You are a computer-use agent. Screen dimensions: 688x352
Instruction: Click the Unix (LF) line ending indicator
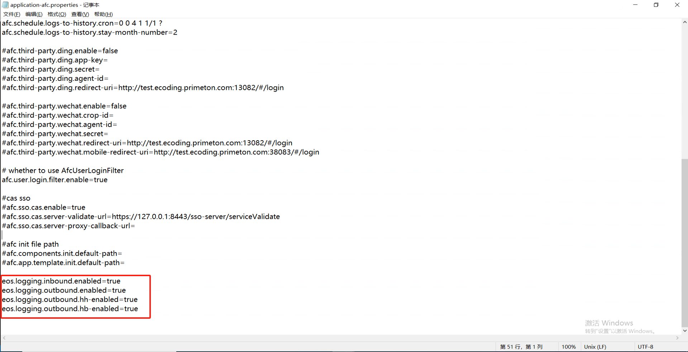click(x=595, y=347)
